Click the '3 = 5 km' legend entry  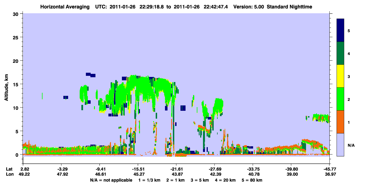click(200, 180)
